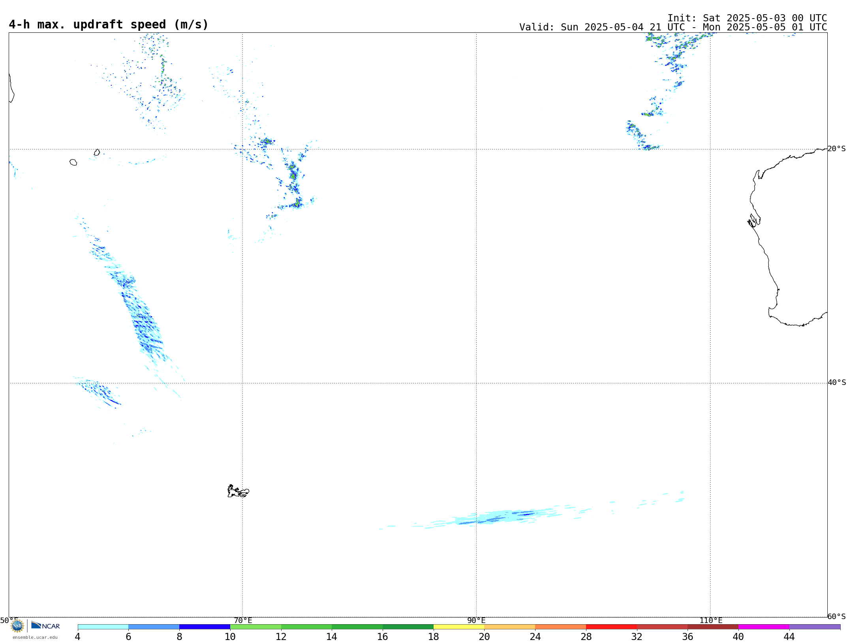Click the 70°E longitude label

coord(243,621)
